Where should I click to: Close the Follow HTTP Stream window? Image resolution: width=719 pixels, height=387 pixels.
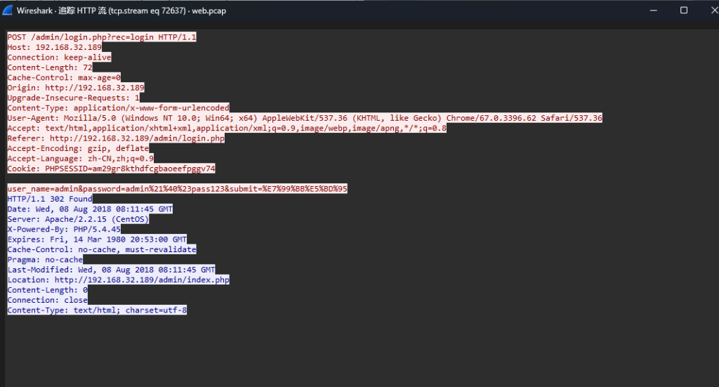pos(709,11)
